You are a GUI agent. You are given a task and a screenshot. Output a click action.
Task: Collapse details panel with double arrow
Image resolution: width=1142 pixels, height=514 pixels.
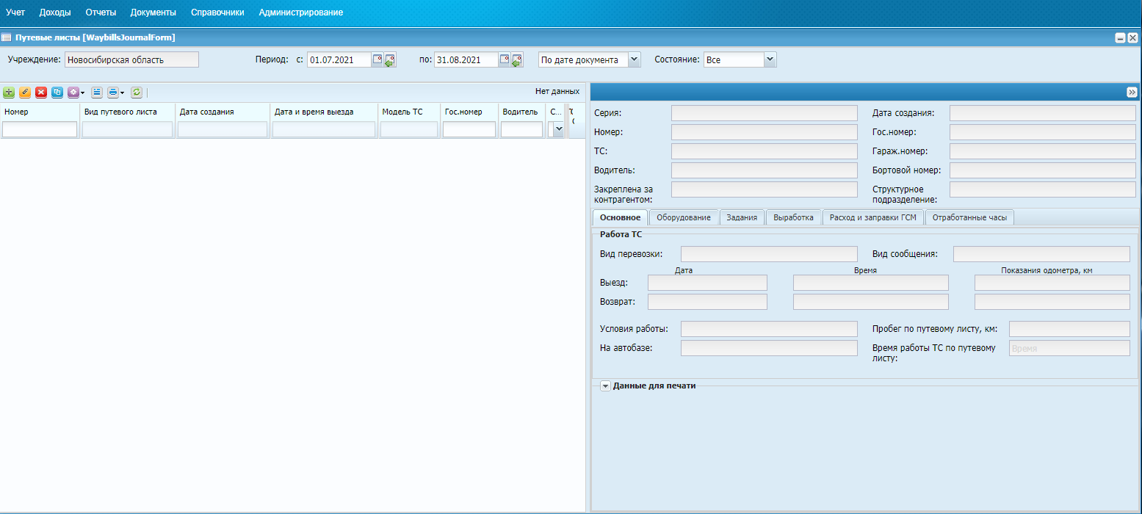click(x=1132, y=92)
